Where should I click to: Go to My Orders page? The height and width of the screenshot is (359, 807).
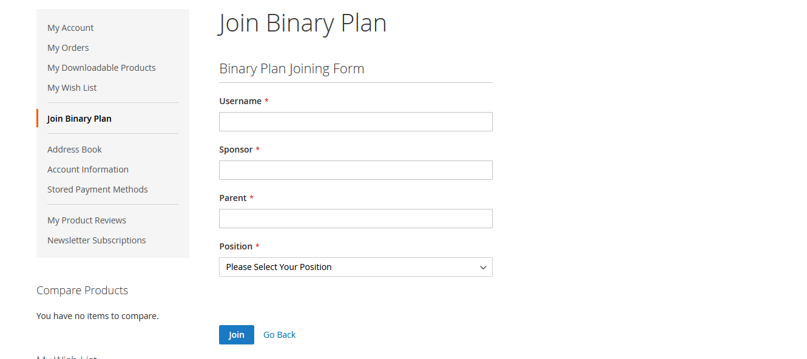coord(68,48)
